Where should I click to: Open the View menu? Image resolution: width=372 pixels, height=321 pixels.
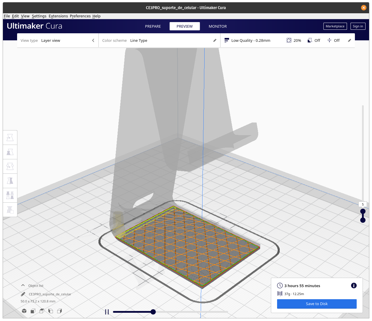(x=25, y=16)
